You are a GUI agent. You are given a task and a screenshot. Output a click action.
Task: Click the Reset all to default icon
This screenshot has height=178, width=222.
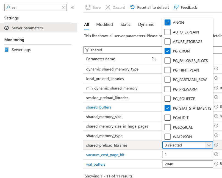point(132,7)
